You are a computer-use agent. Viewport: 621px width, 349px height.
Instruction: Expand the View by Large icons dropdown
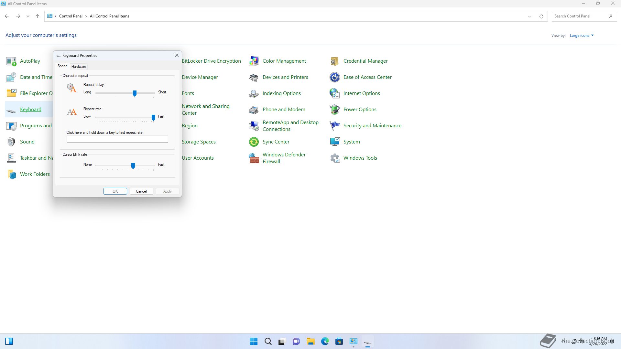pyautogui.click(x=582, y=36)
